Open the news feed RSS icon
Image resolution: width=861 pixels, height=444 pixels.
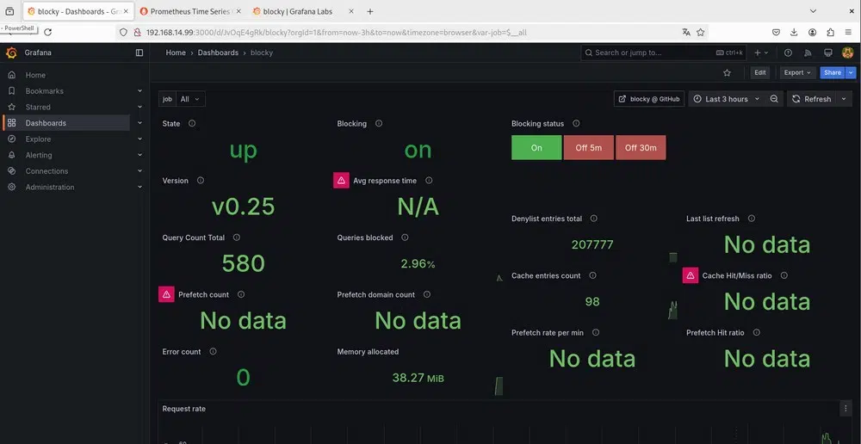click(808, 52)
